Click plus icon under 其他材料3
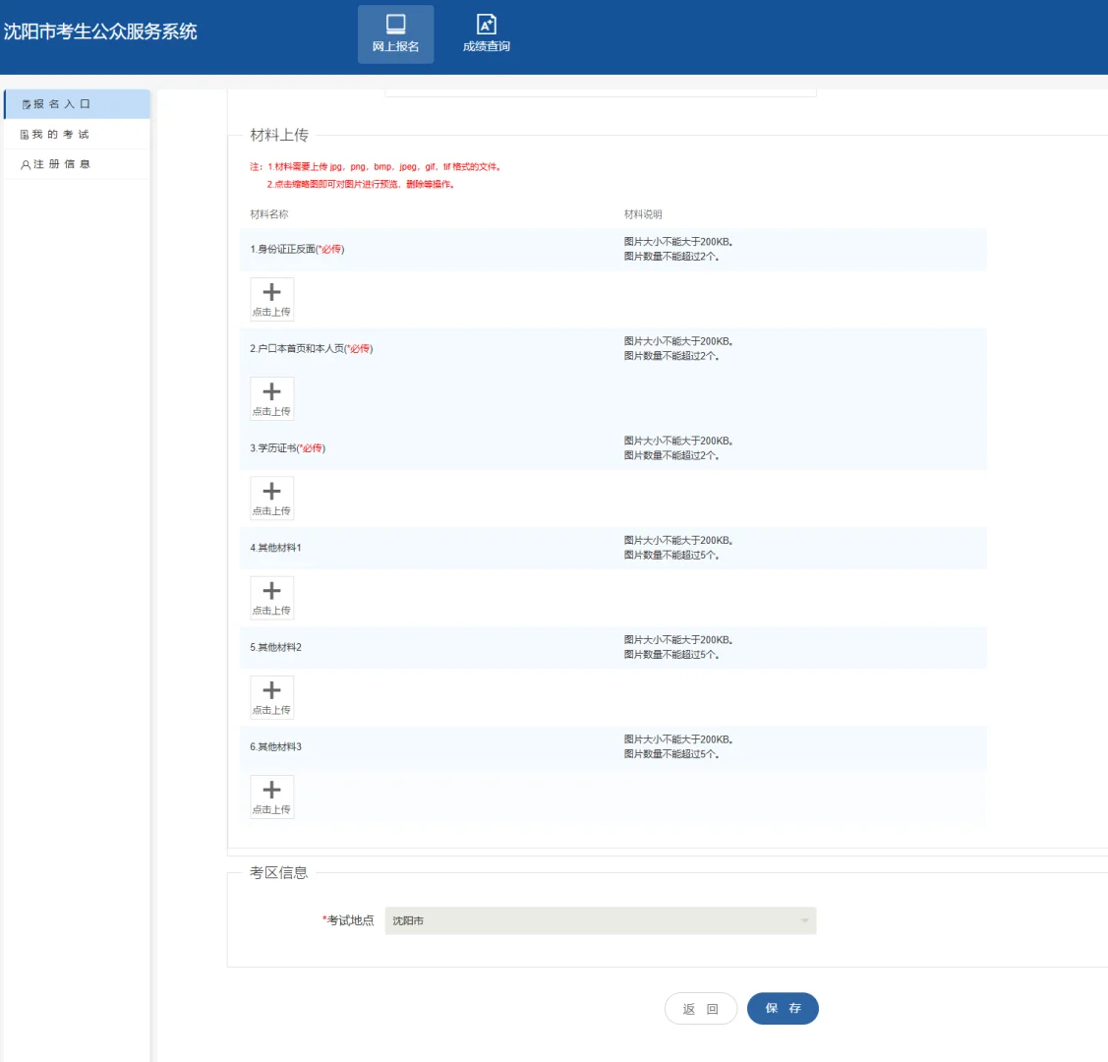Screen dimensions: 1108x1062 coord(271,791)
